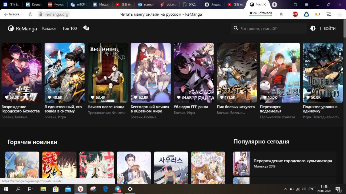
Task: Click the РУС language indicator
Action: click(311, 189)
